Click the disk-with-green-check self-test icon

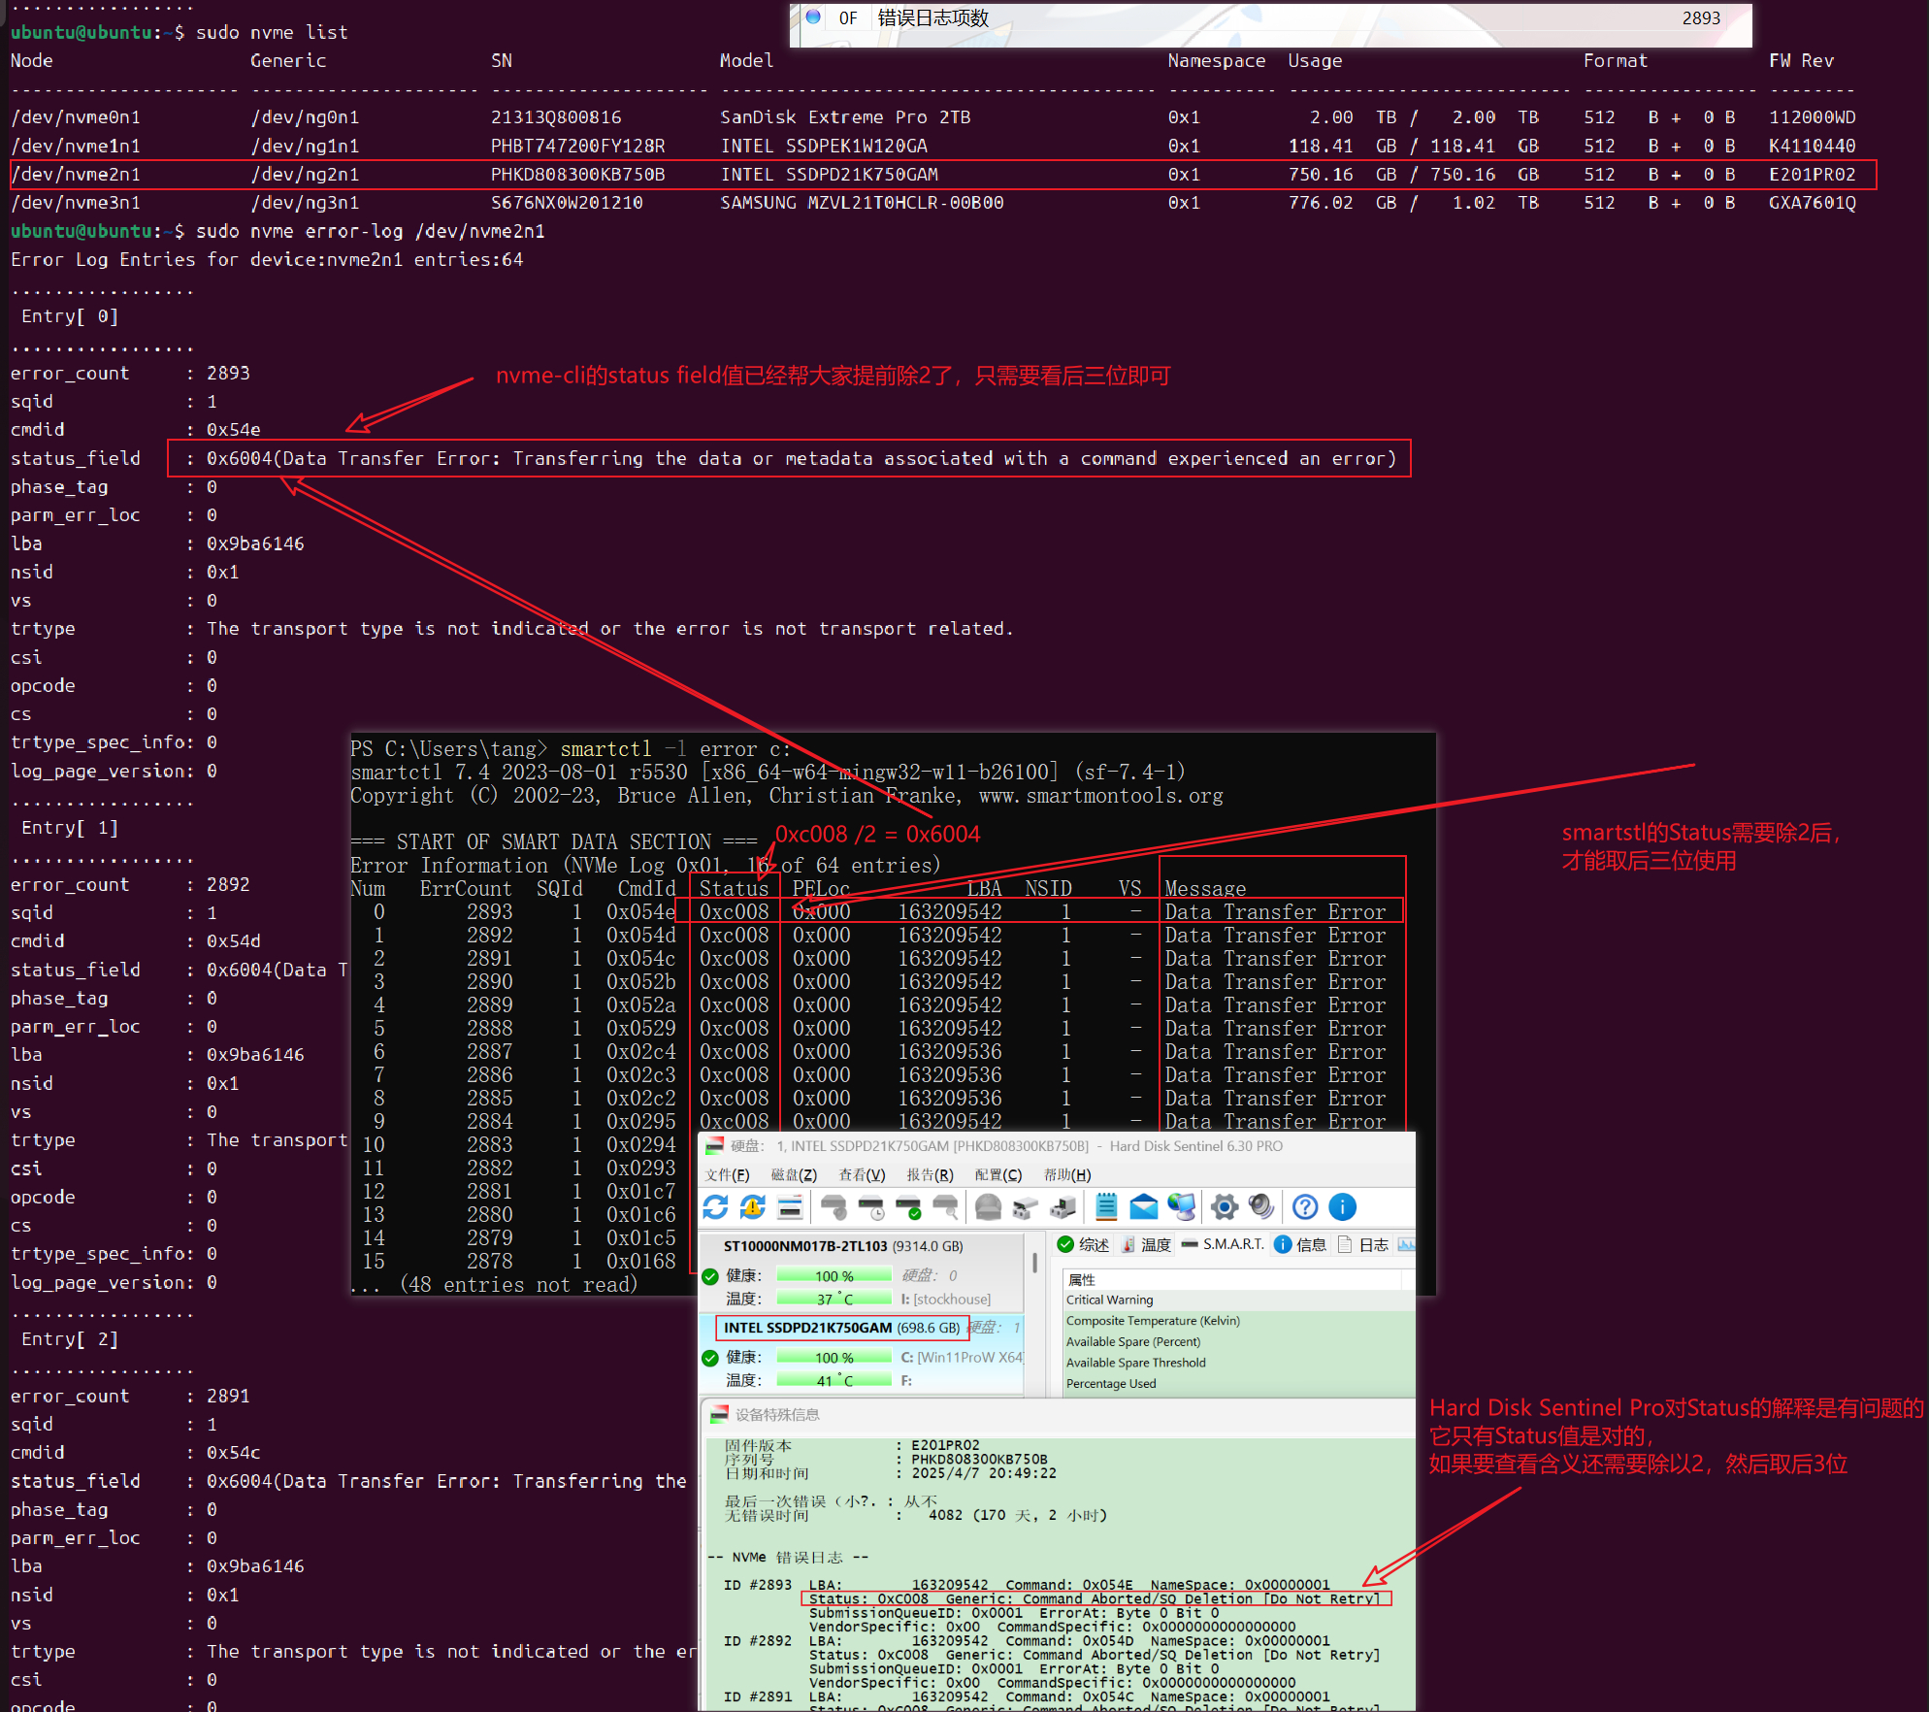908,1206
